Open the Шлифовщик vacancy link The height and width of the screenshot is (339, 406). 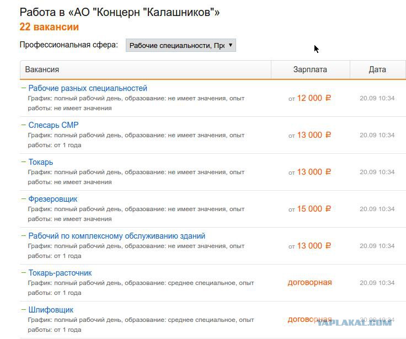(x=51, y=310)
